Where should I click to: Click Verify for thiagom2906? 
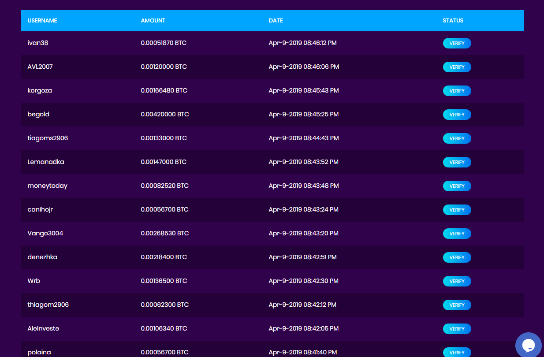click(x=457, y=305)
